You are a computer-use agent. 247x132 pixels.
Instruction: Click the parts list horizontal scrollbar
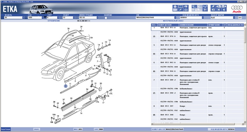click(198, 124)
